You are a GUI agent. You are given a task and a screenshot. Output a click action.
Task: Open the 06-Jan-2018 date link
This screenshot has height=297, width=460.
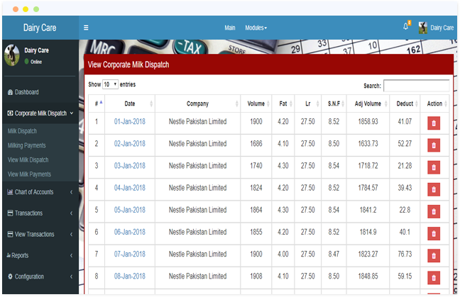pyautogui.click(x=130, y=232)
